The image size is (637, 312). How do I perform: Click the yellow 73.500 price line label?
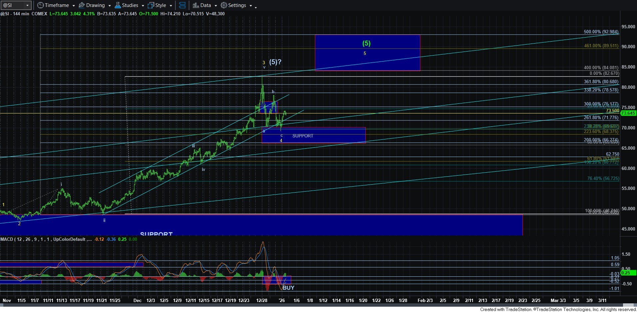[612, 110]
